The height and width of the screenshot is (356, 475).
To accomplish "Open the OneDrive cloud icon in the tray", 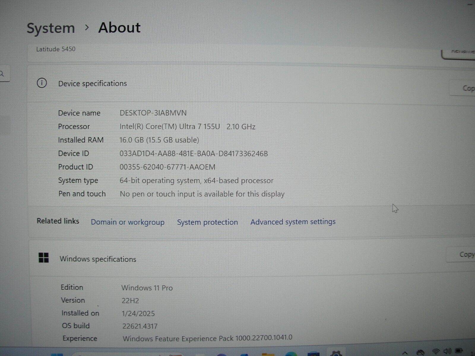I will pyautogui.click(x=420, y=352).
